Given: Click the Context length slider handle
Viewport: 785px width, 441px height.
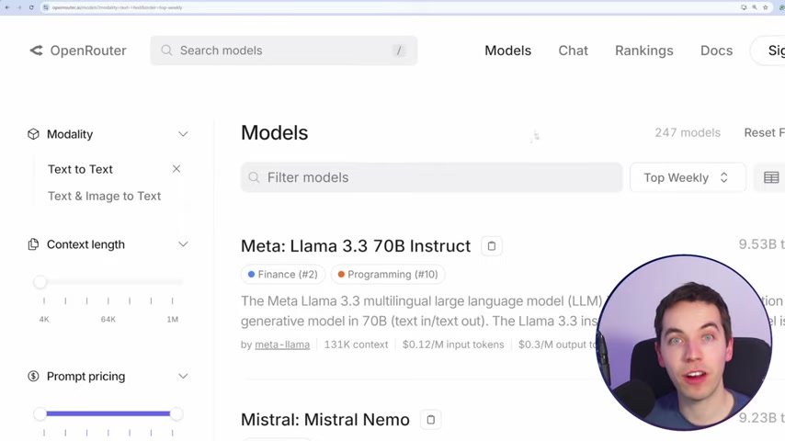Looking at the screenshot, I should point(40,282).
